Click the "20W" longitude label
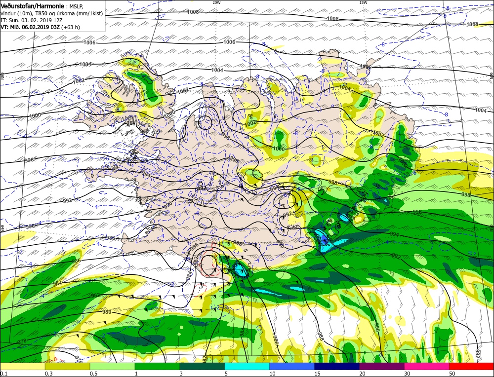Screen dimensions: 494x377 (216, 2)
